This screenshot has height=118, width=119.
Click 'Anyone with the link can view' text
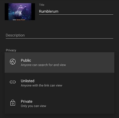tap(42, 85)
